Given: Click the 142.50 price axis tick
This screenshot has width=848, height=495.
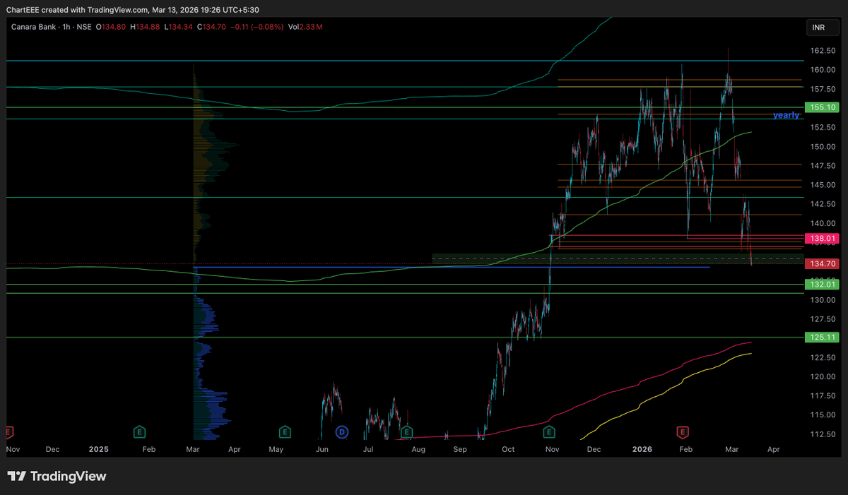Looking at the screenshot, I should [x=821, y=204].
